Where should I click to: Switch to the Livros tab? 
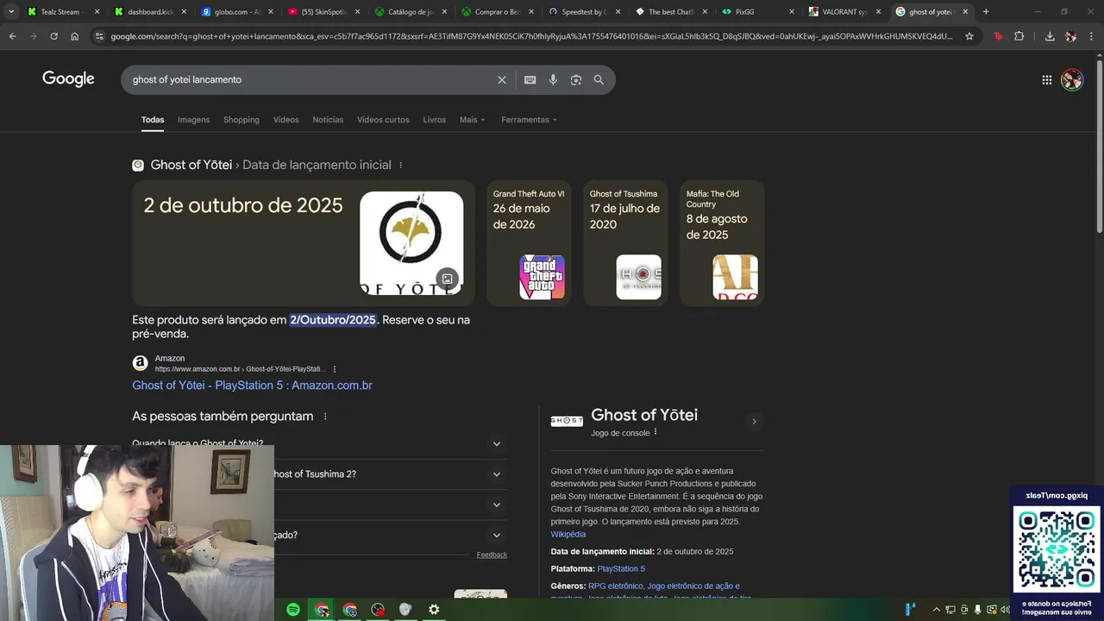[x=434, y=120]
